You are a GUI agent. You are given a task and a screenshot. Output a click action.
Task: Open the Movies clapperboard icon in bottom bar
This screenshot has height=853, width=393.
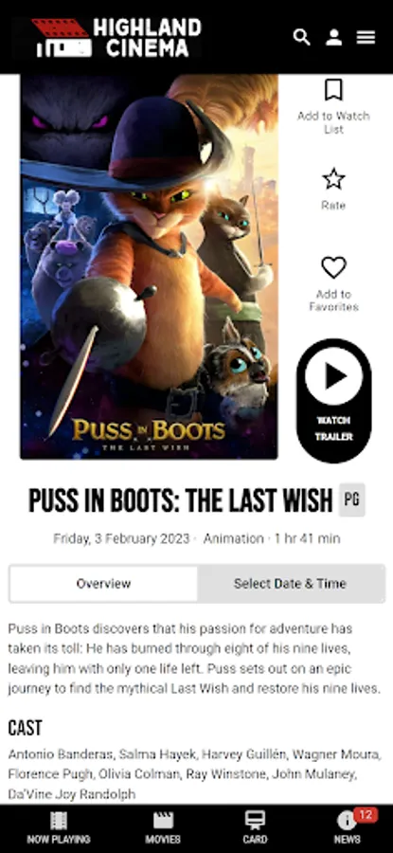tap(163, 828)
